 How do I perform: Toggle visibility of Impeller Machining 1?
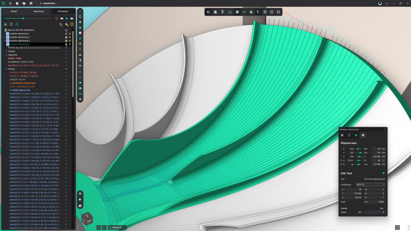(x=66, y=34)
